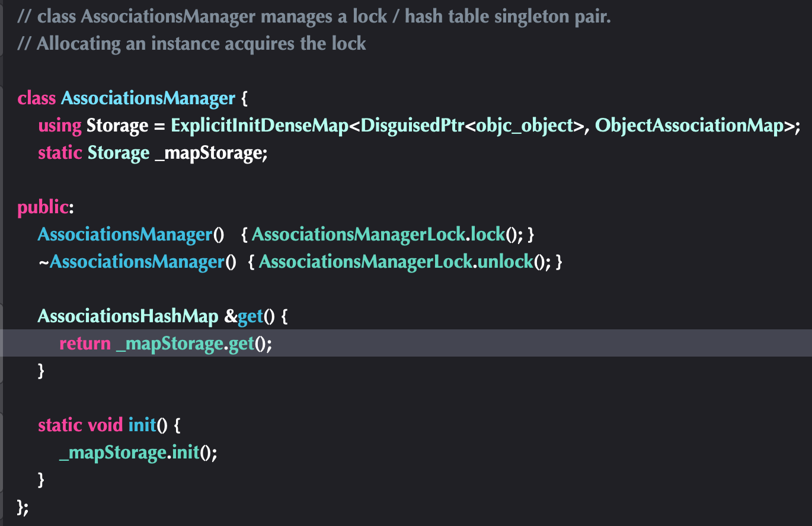Click the 'return' keyword on highlighted line

(85, 343)
